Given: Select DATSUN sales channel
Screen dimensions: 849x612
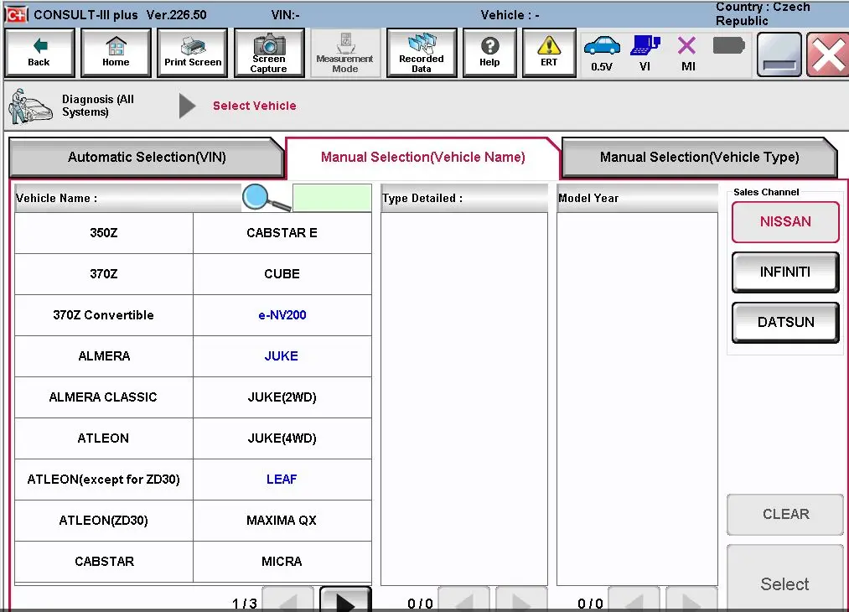Looking at the screenshot, I should tap(784, 322).
